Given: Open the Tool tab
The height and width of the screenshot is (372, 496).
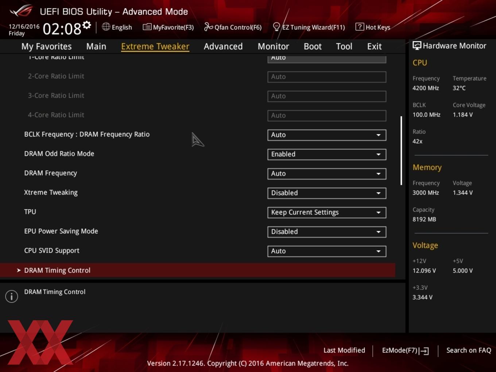Looking at the screenshot, I should [344, 46].
